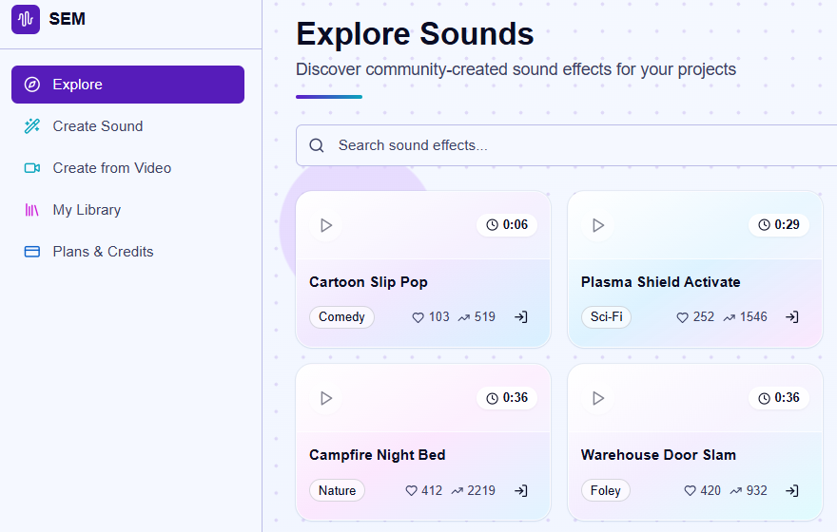Viewport: 837px width, 532px height.
Task: Click the library books icon
Action: 32,210
